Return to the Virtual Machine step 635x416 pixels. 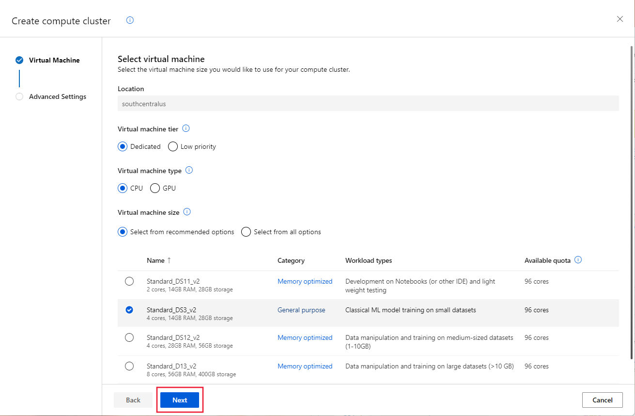click(x=54, y=60)
